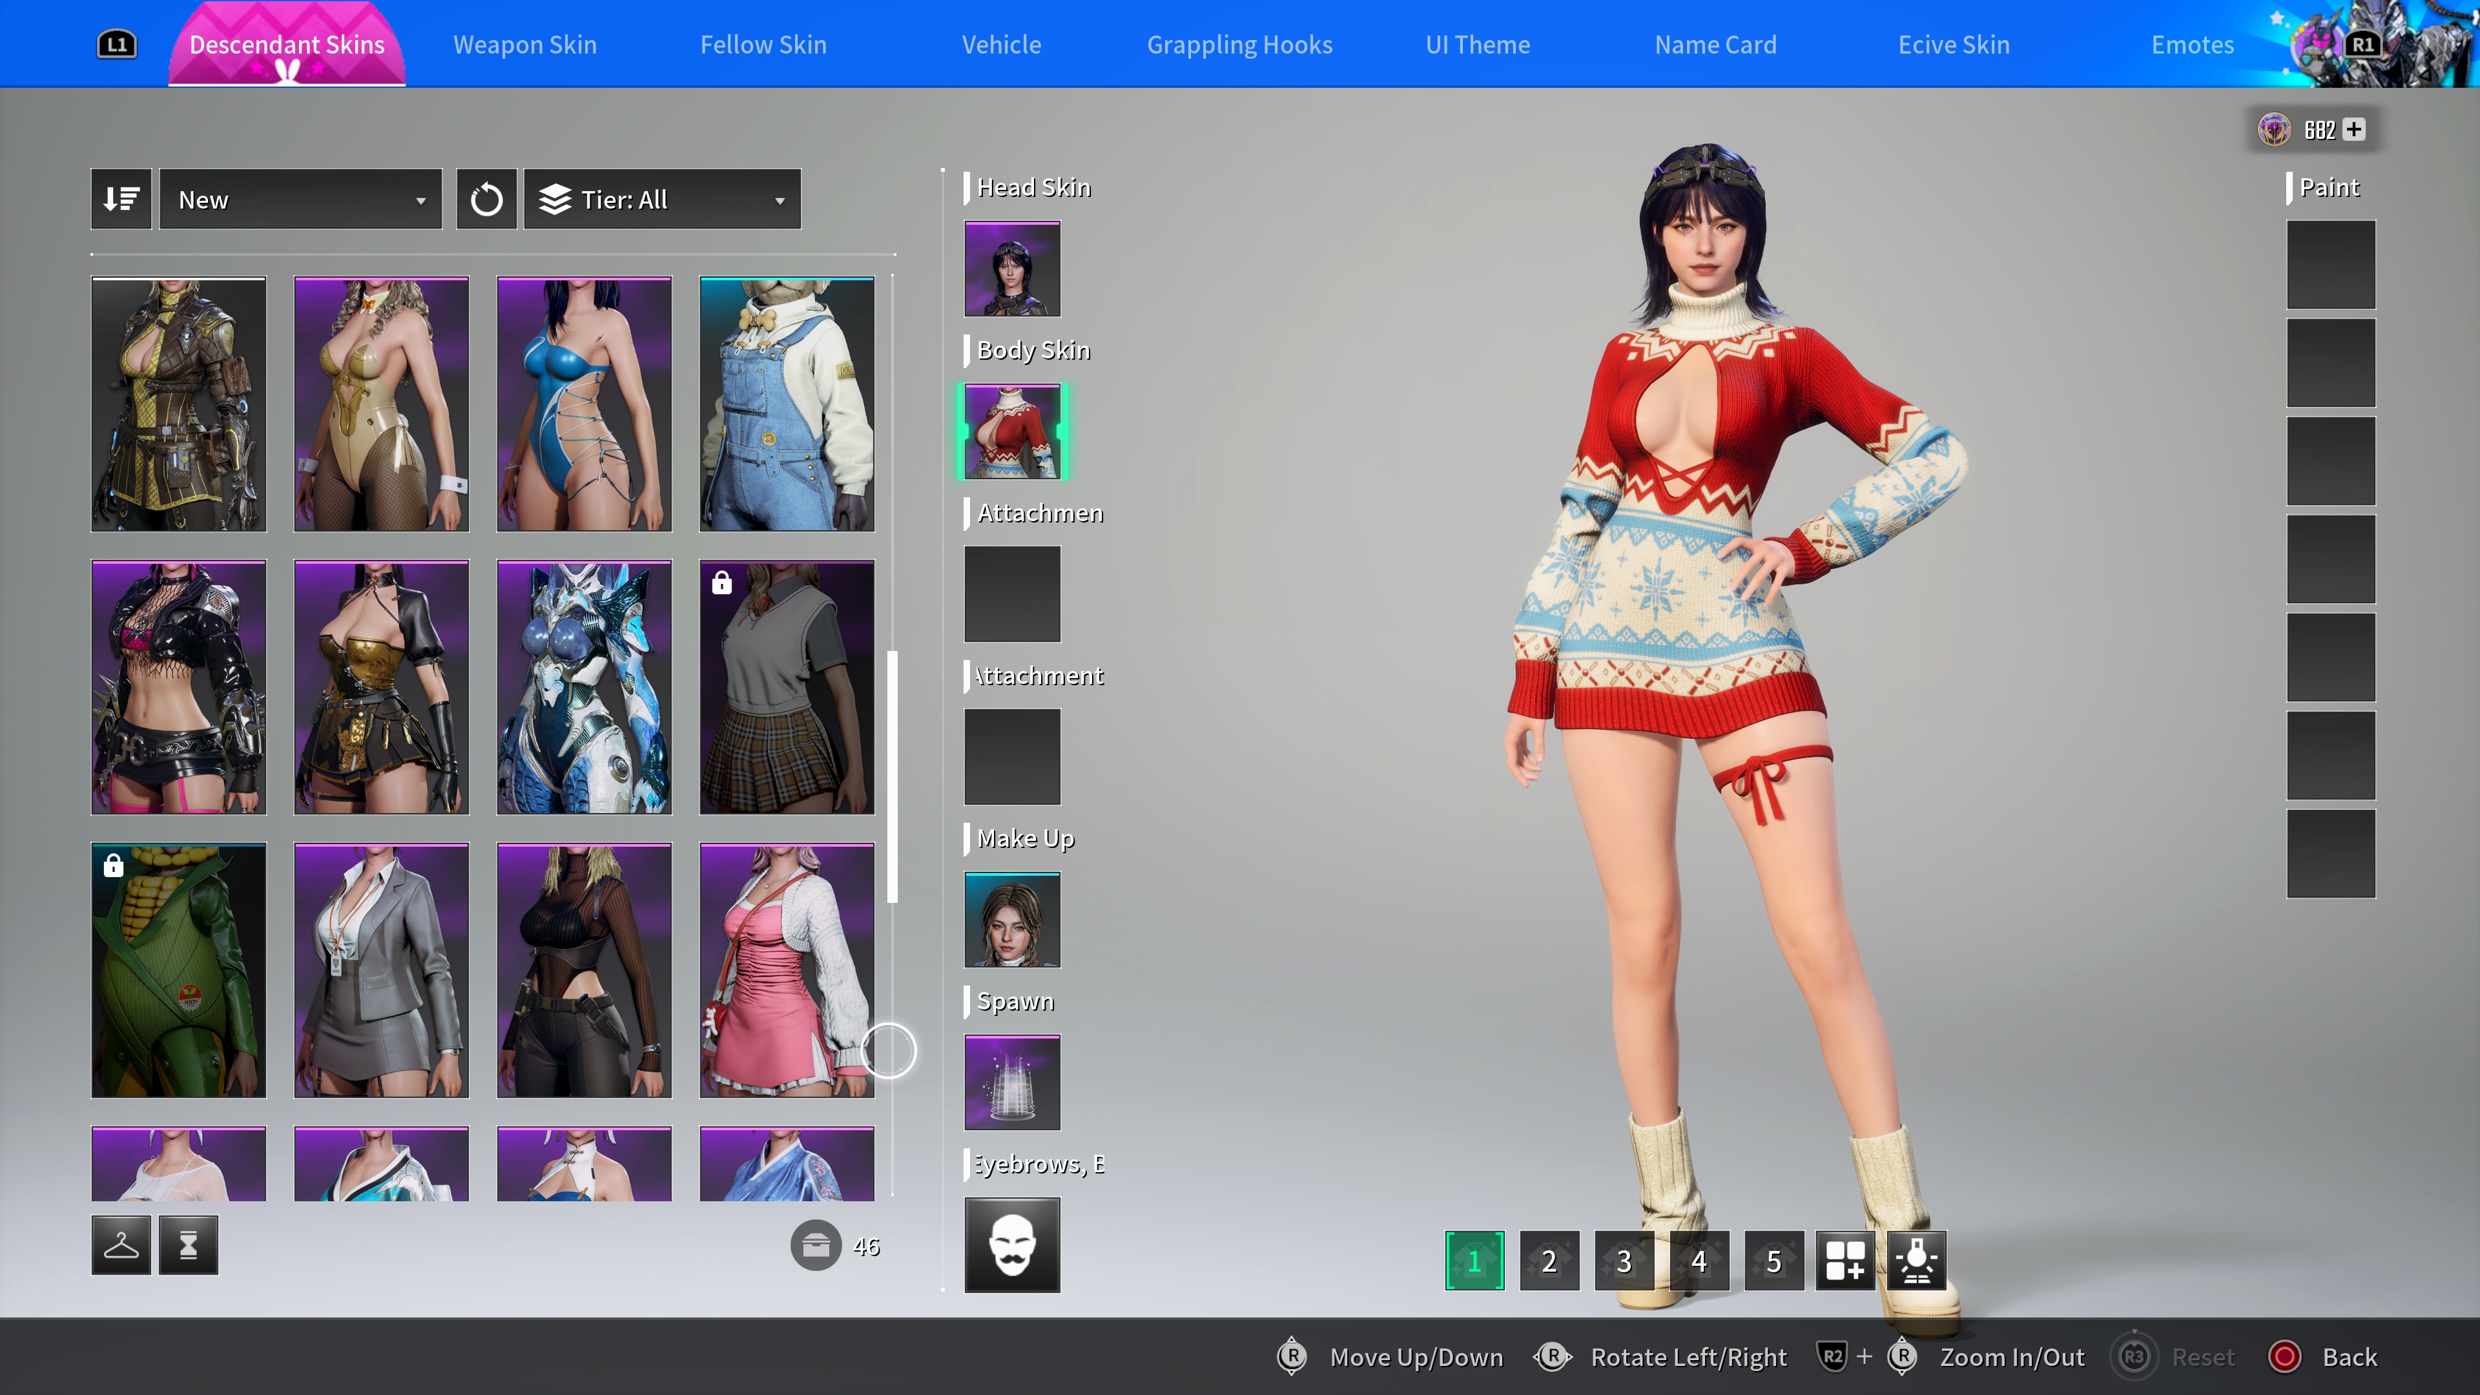Screen dimensions: 2480x1395
Task: Select the denim overalls skin thumbnail
Action: 787,404
